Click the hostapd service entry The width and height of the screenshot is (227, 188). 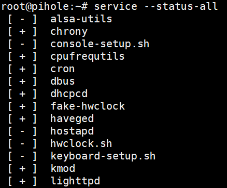pyautogui.click(x=72, y=132)
